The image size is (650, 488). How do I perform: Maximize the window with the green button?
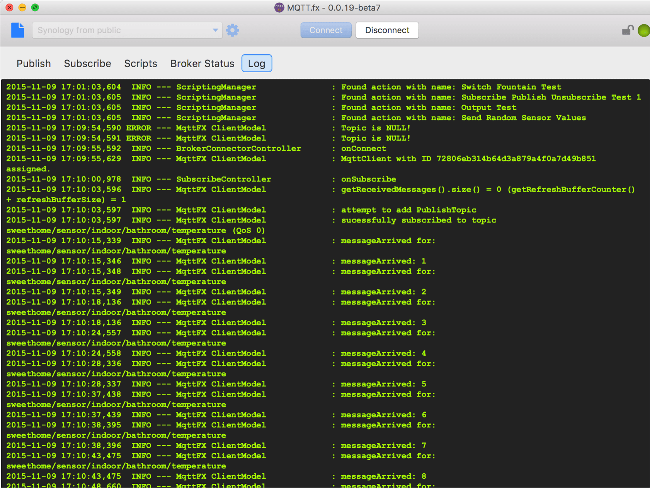35,7
